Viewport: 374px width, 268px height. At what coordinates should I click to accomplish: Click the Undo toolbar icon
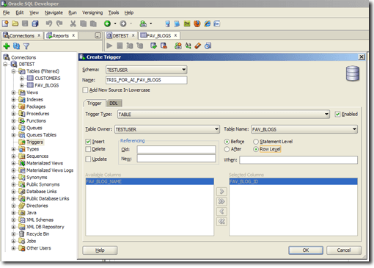(x=49, y=23)
